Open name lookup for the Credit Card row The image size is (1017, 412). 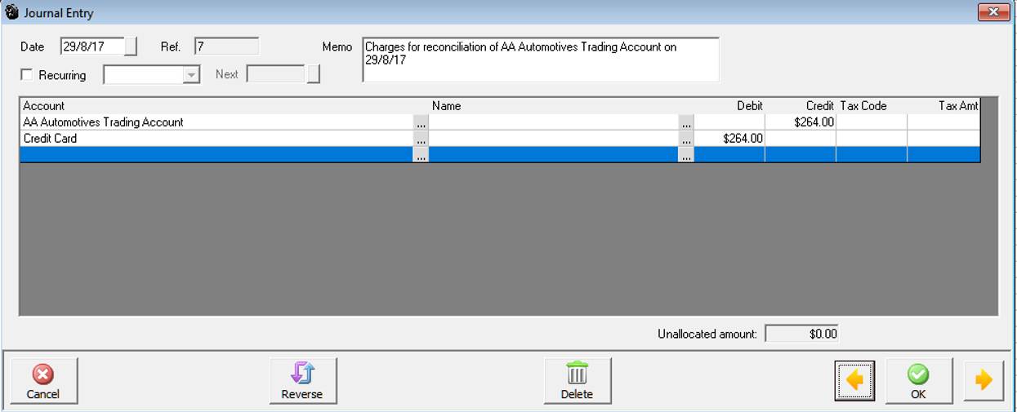(x=685, y=140)
